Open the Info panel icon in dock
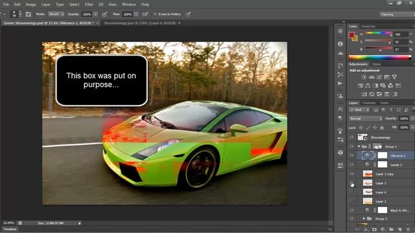 [x=340, y=44]
